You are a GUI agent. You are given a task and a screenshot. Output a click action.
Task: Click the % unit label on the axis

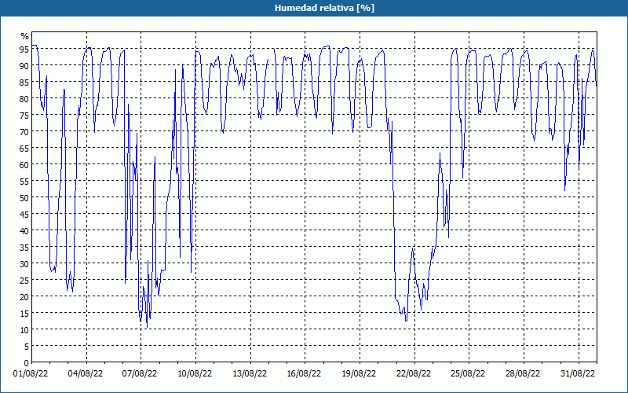tap(25, 36)
